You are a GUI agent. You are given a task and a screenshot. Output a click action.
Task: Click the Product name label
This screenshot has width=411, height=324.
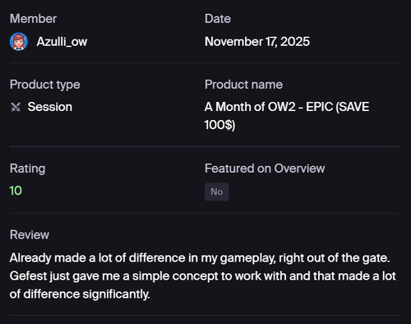tap(243, 85)
